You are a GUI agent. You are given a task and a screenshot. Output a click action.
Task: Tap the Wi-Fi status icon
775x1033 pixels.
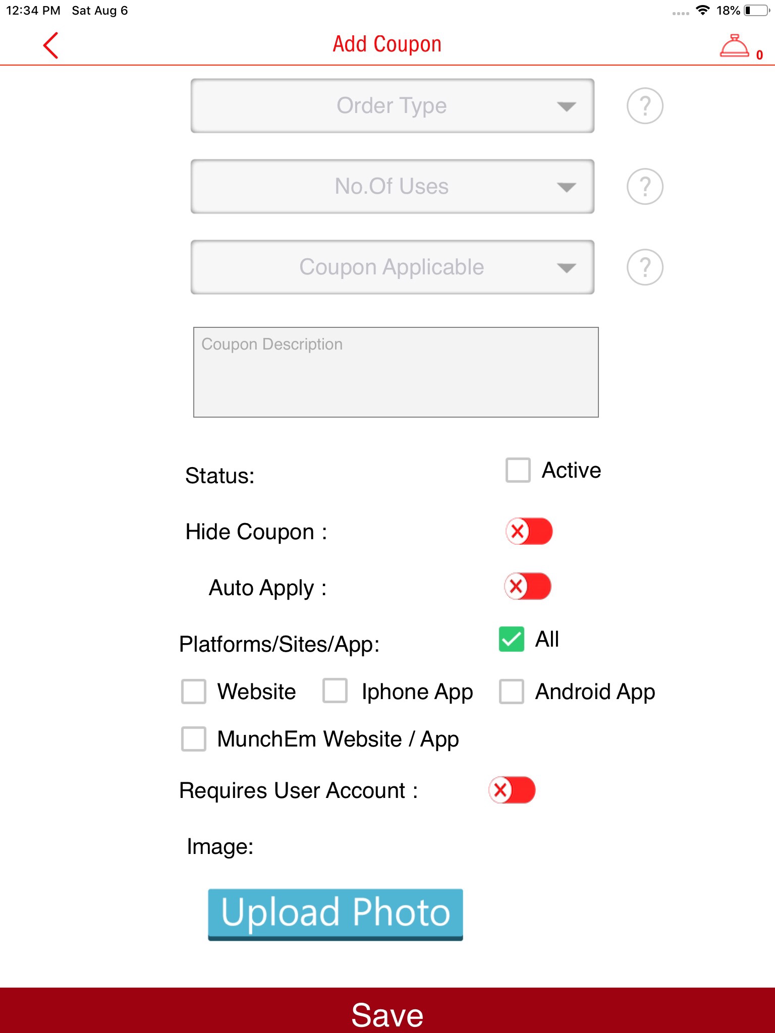[702, 11]
